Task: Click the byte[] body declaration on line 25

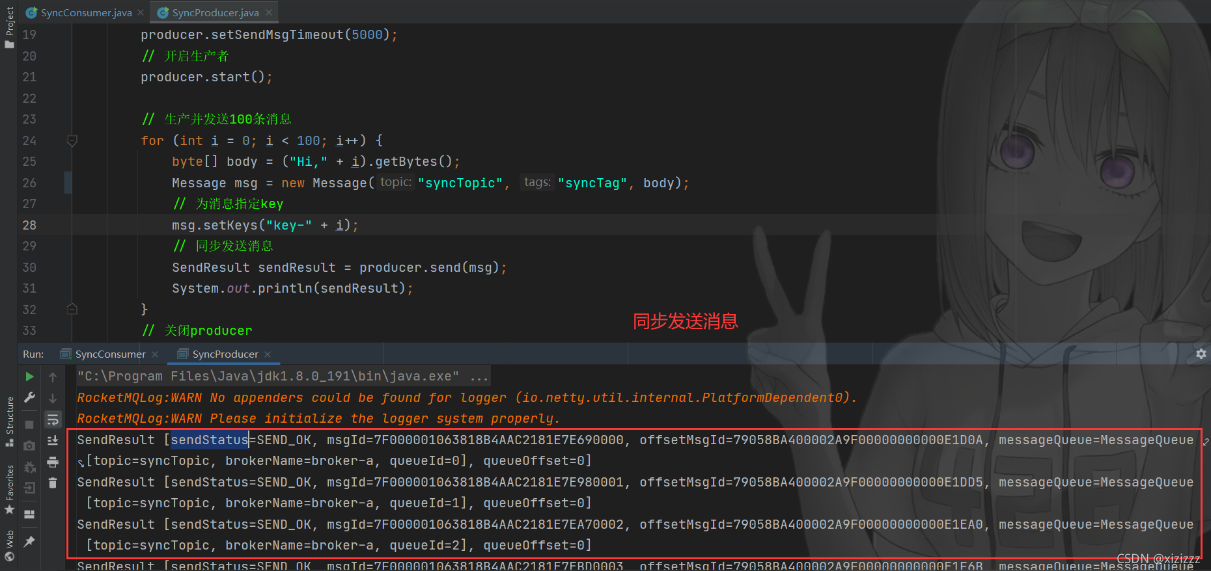Action: tap(316, 161)
